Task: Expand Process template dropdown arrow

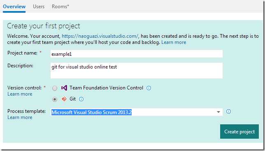Action: [x=219, y=112]
